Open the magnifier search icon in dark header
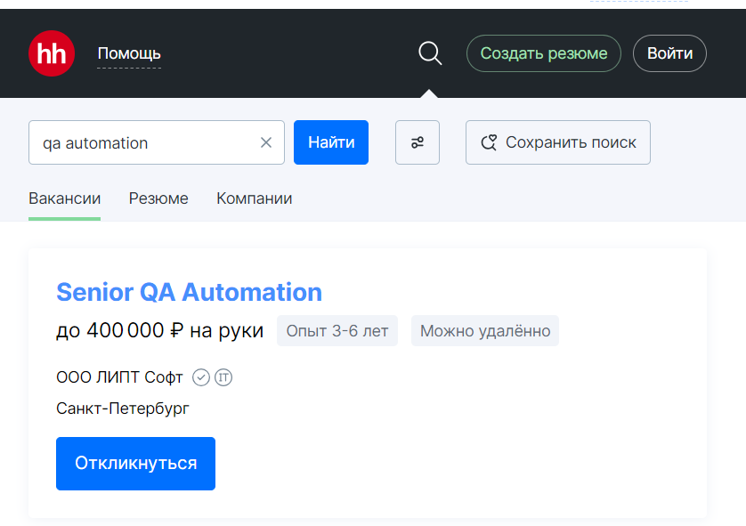This screenshot has height=526, width=746. point(430,53)
